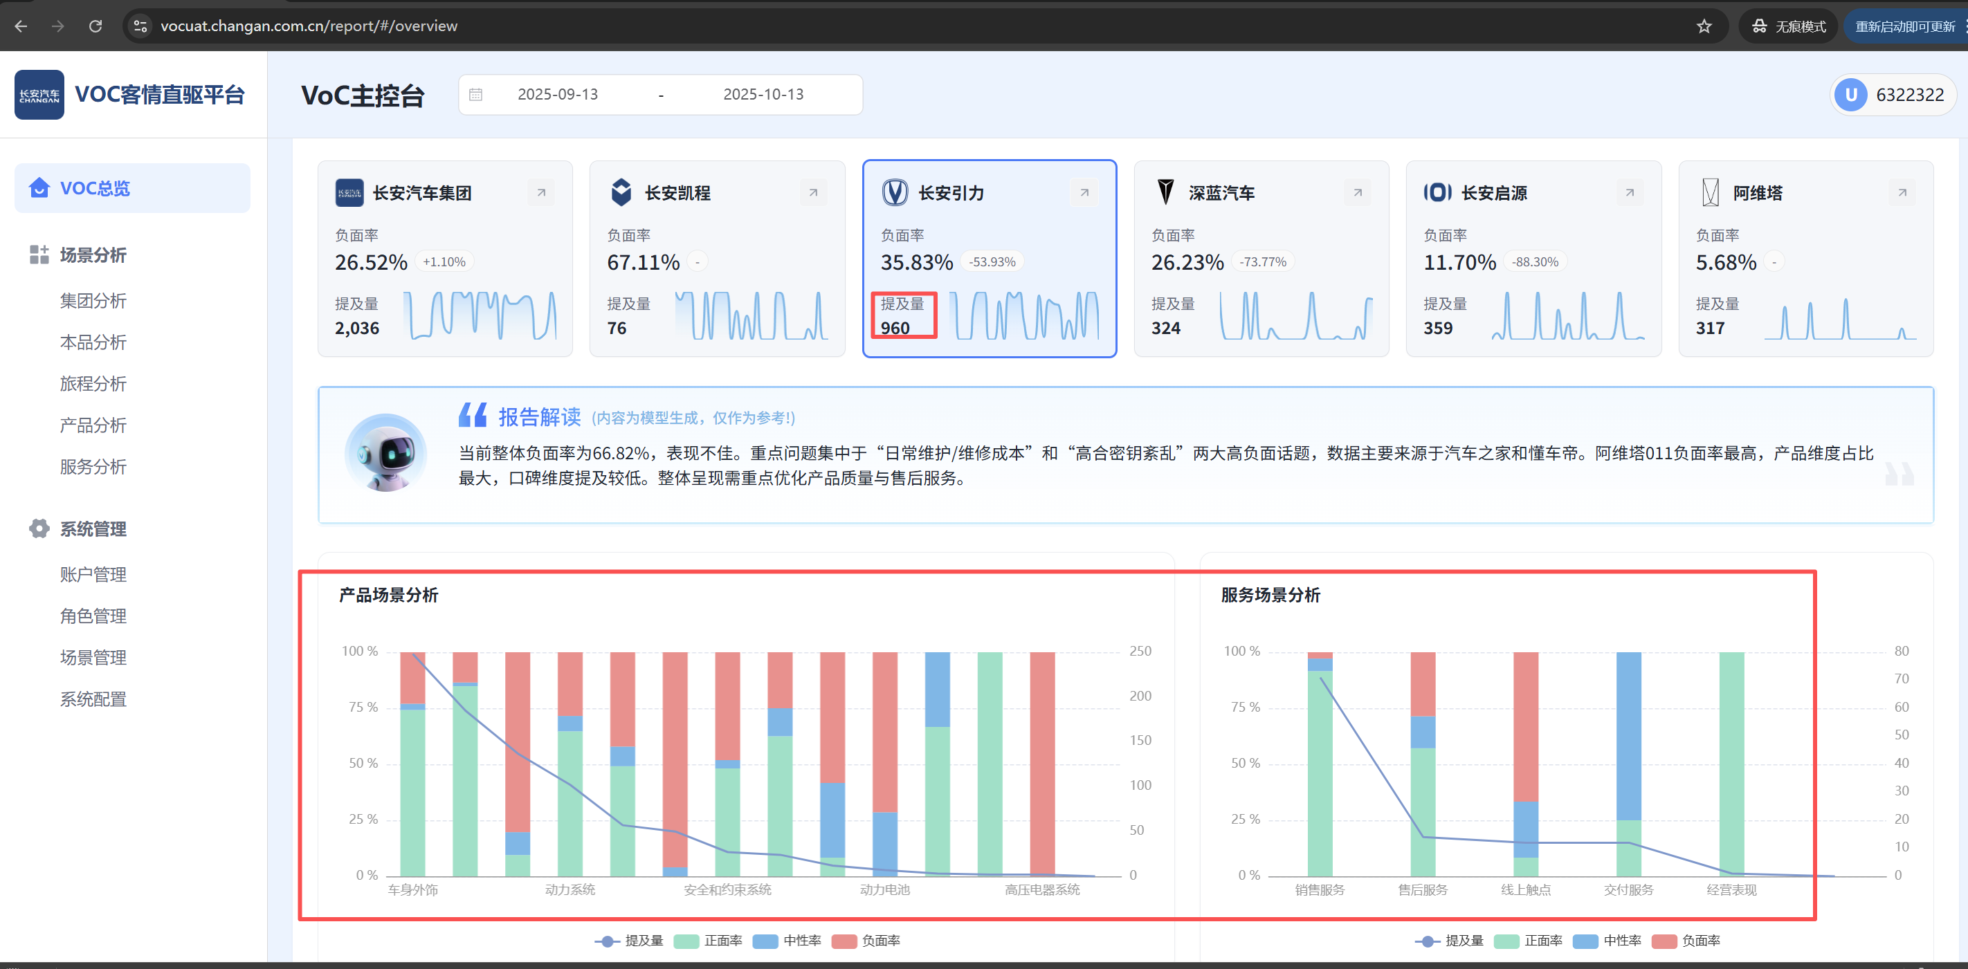This screenshot has width=1968, height=969.
Task: Click 长安凯程 card expand arrow
Action: pyautogui.click(x=813, y=192)
